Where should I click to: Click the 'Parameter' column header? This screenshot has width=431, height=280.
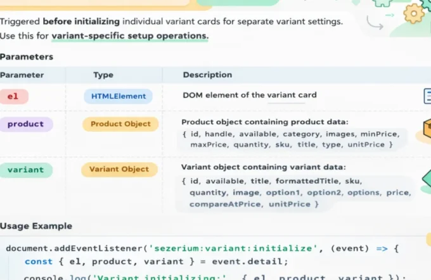[x=22, y=75]
